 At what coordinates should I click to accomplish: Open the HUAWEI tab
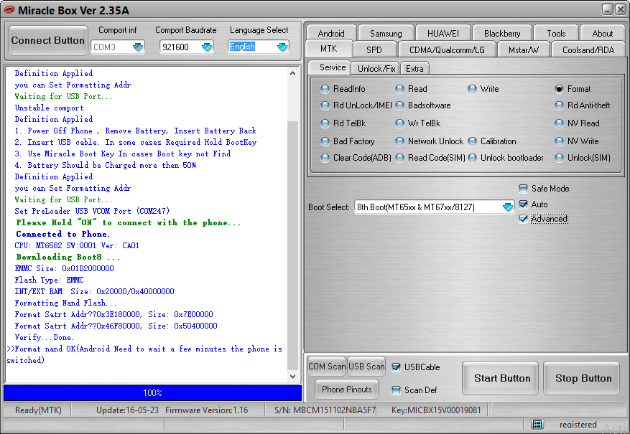pyautogui.click(x=443, y=33)
